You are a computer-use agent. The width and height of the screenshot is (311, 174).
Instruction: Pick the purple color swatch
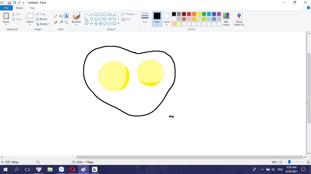coord(219,14)
